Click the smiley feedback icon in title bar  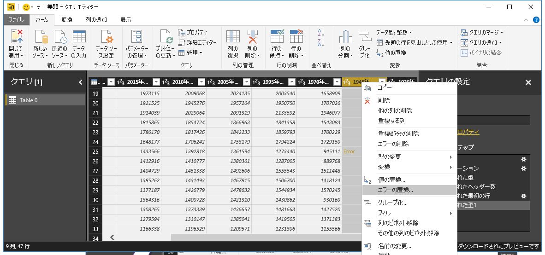(26, 7)
